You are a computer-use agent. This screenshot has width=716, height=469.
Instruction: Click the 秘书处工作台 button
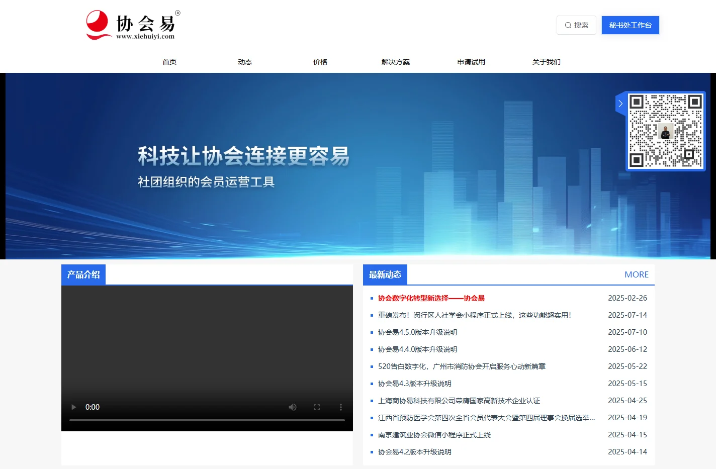631,25
